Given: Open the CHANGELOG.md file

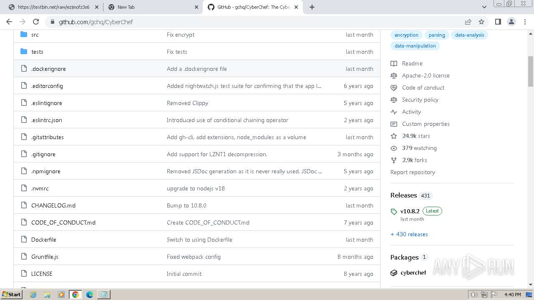Looking at the screenshot, I should pyautogui.click(x=53, y=205).
